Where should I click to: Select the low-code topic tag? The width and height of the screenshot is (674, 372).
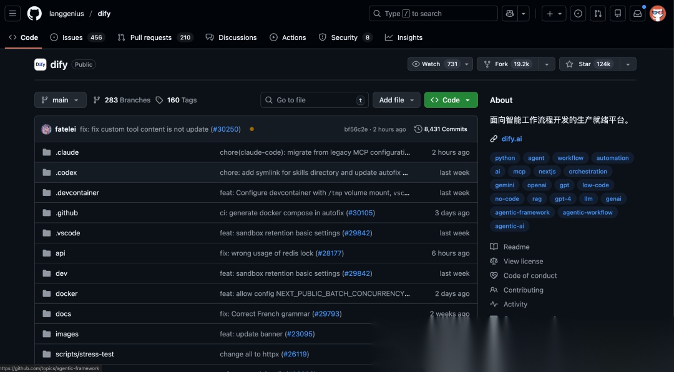tap(595, 185)
